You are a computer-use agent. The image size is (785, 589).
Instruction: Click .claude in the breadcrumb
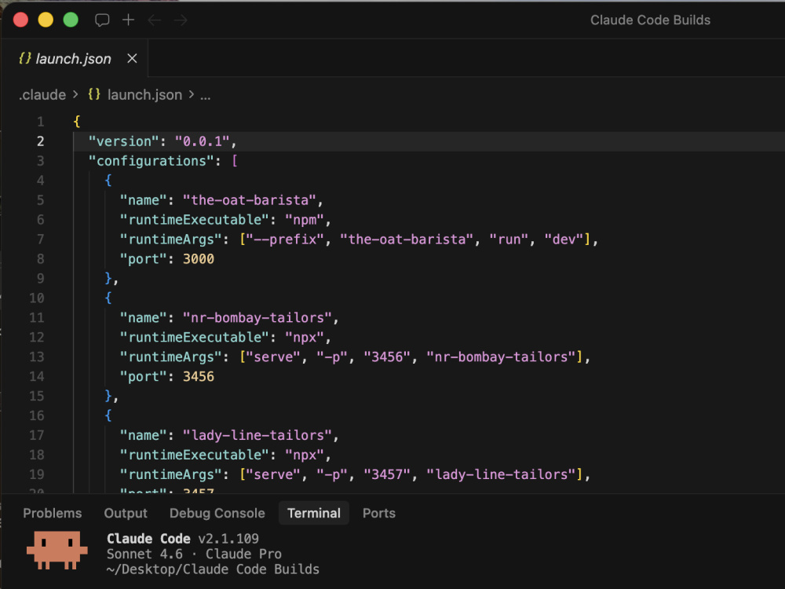42,95
